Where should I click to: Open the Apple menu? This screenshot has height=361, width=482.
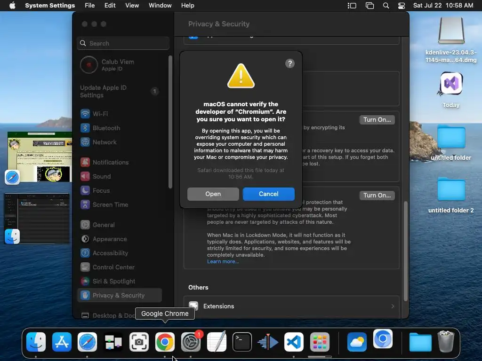click(x=12, y=6)
